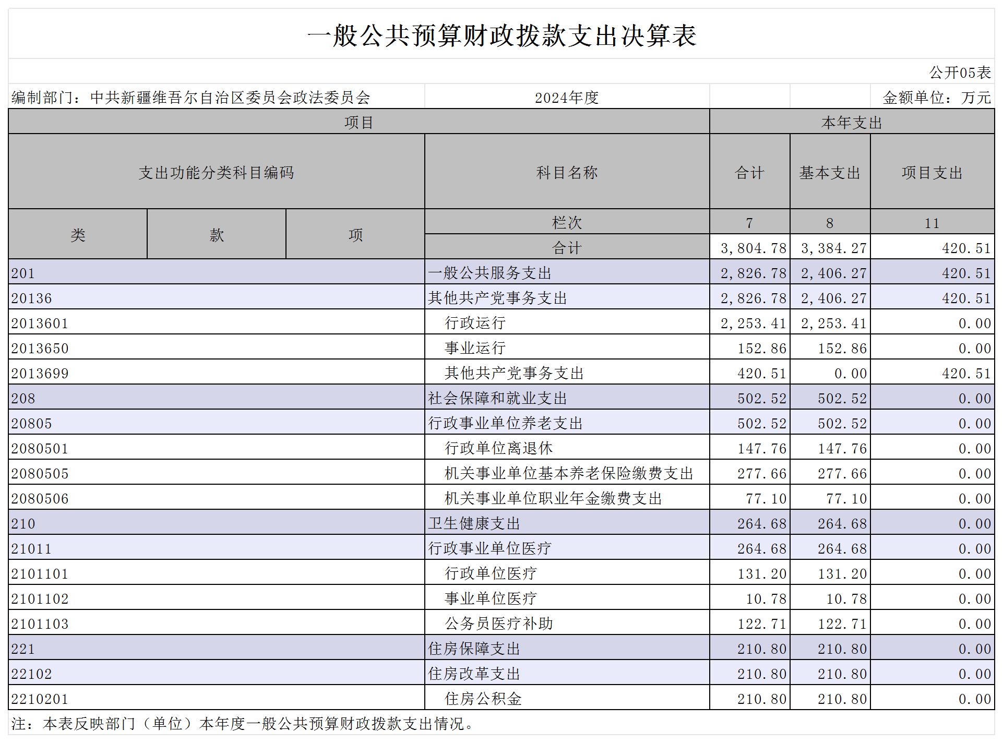Viewport: 1003px width, 743px height.
Task: Click the 款 header cell
Action: pyautogui.click(x=216, y=235)
